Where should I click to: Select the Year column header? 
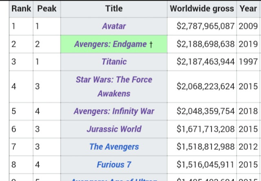click(248, 9)
